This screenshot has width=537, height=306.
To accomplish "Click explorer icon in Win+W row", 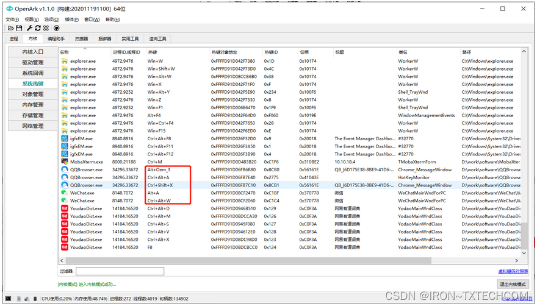I will (65, 61).
